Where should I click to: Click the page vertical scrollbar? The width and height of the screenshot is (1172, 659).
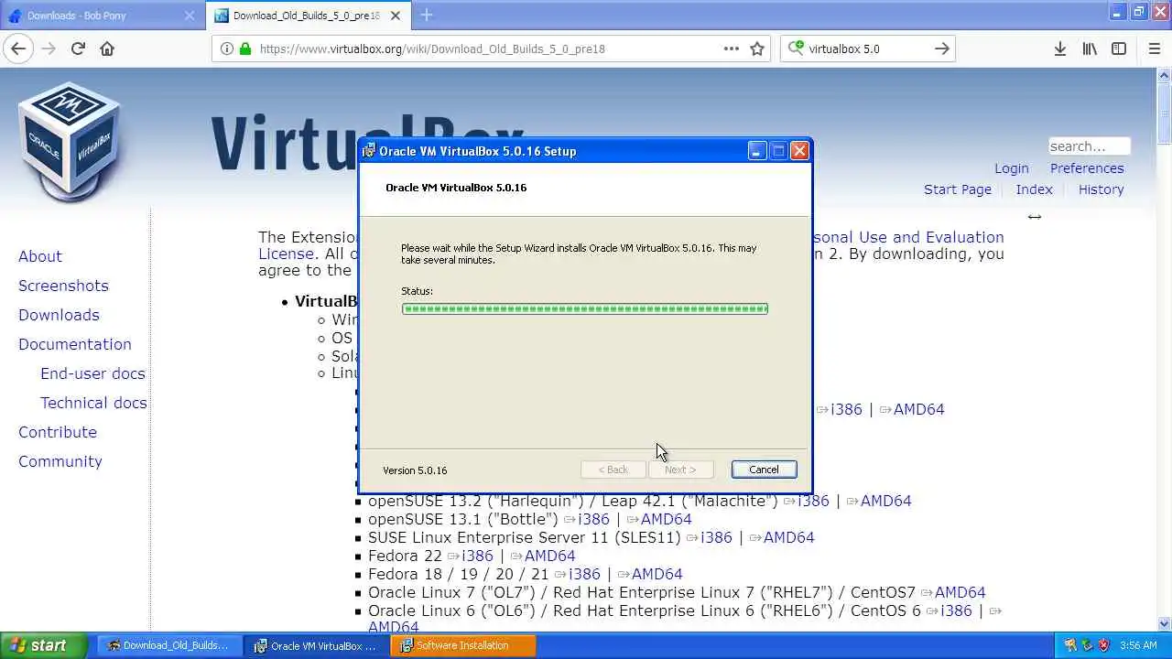(x=1164, y=350)
